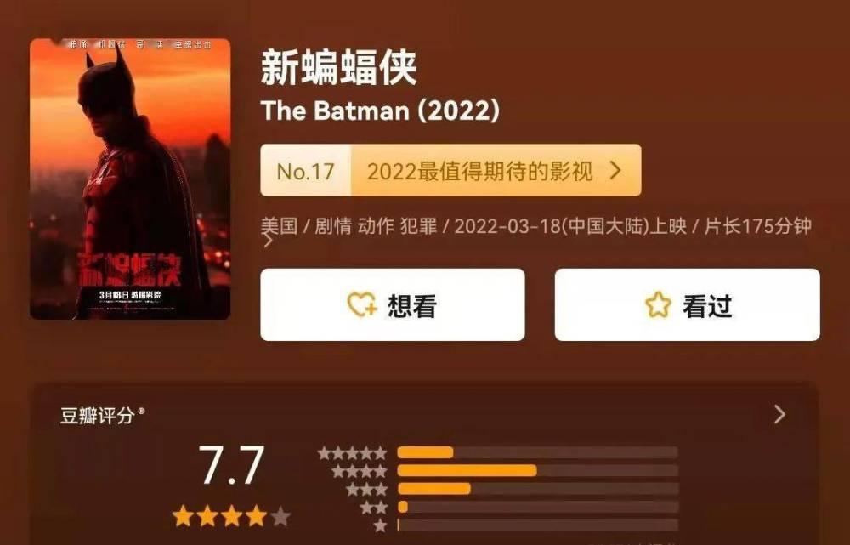Screen dimensions: 850x545
Task: Expand movie details with the small arrow
Action: (x=268, y=241)
